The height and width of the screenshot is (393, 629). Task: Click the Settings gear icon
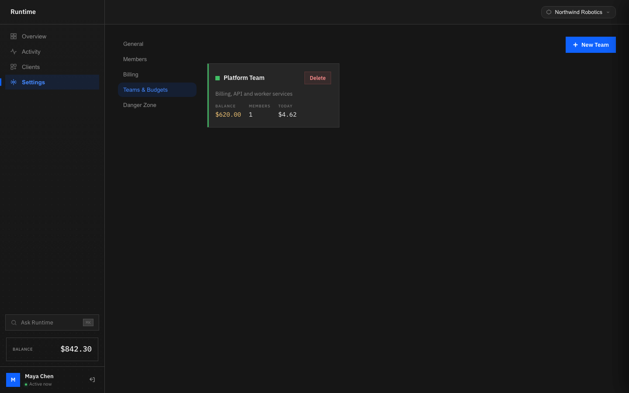pos(14,82)
